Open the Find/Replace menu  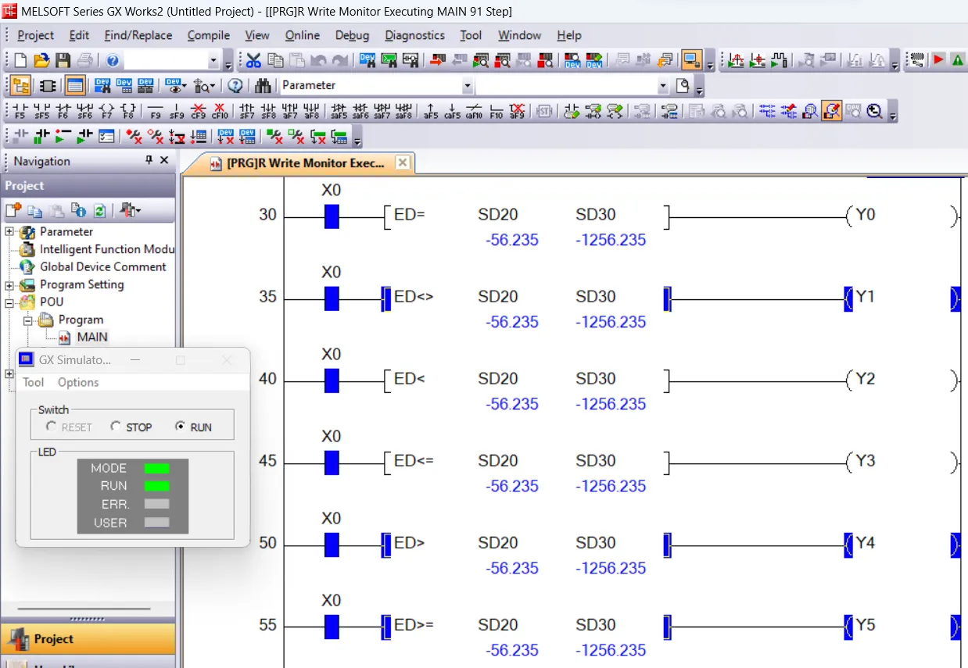pos(138,35)
